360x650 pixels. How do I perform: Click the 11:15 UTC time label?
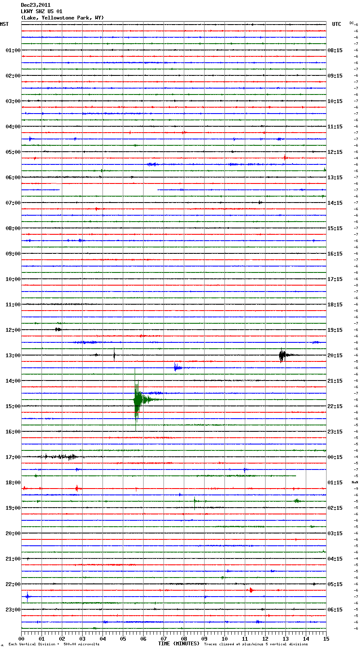(x=335, y=127)
